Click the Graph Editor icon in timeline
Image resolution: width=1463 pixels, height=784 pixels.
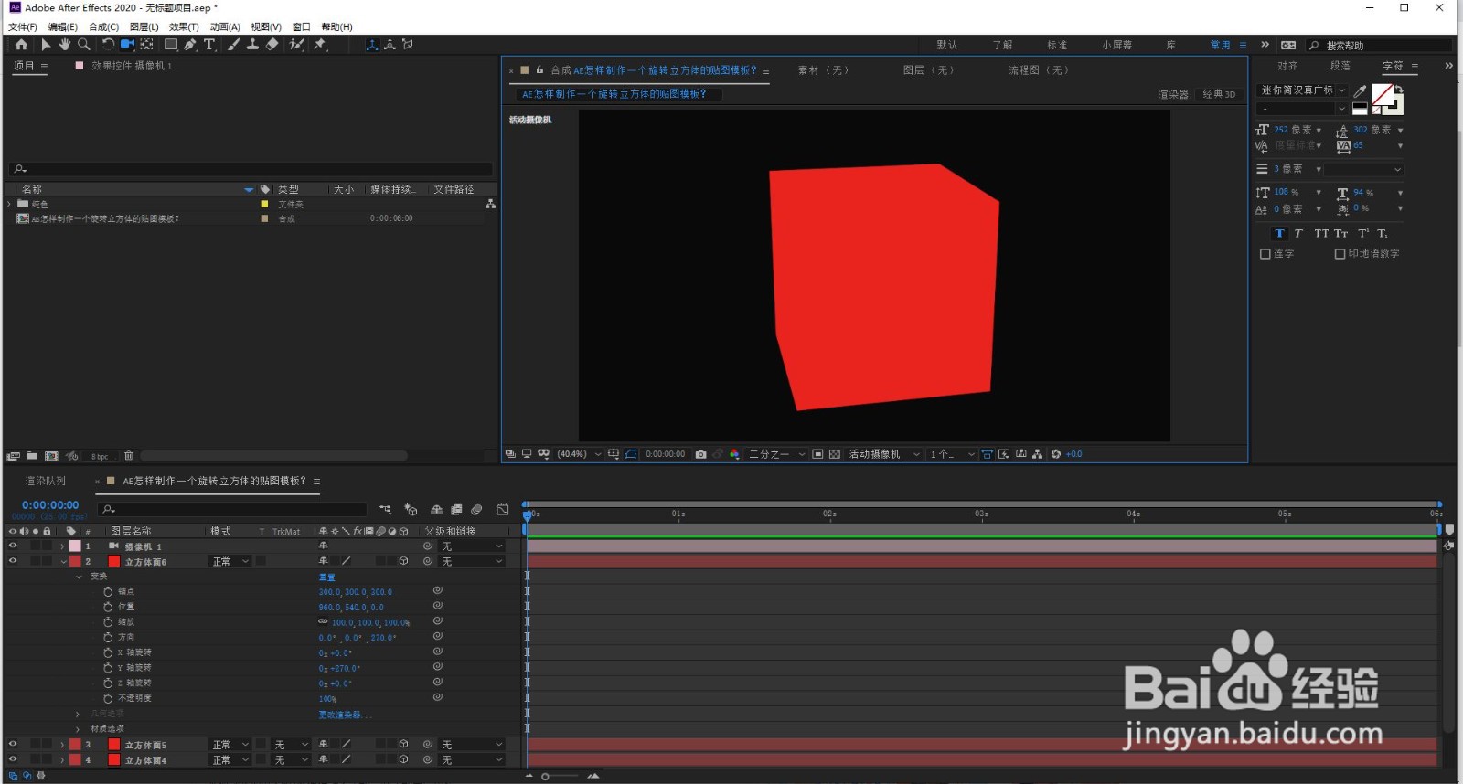pyautogui.click(x=502, y=510)
